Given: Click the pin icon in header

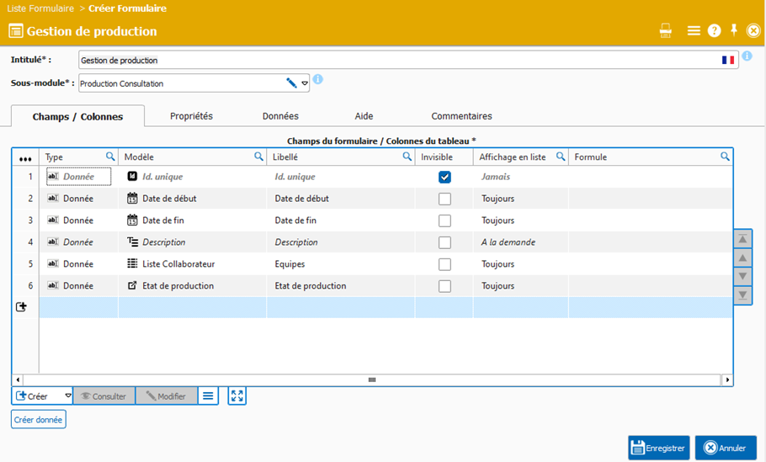Looking at the screenshot, I should coord(734,30).
